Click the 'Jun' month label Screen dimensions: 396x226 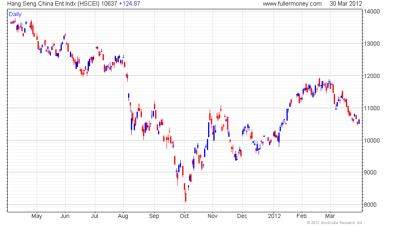coord(65,216)
